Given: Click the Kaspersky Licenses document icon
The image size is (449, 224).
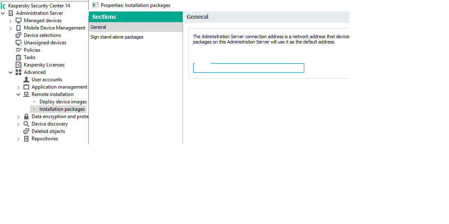Looking at the screenshot, I should coord(19,65).
